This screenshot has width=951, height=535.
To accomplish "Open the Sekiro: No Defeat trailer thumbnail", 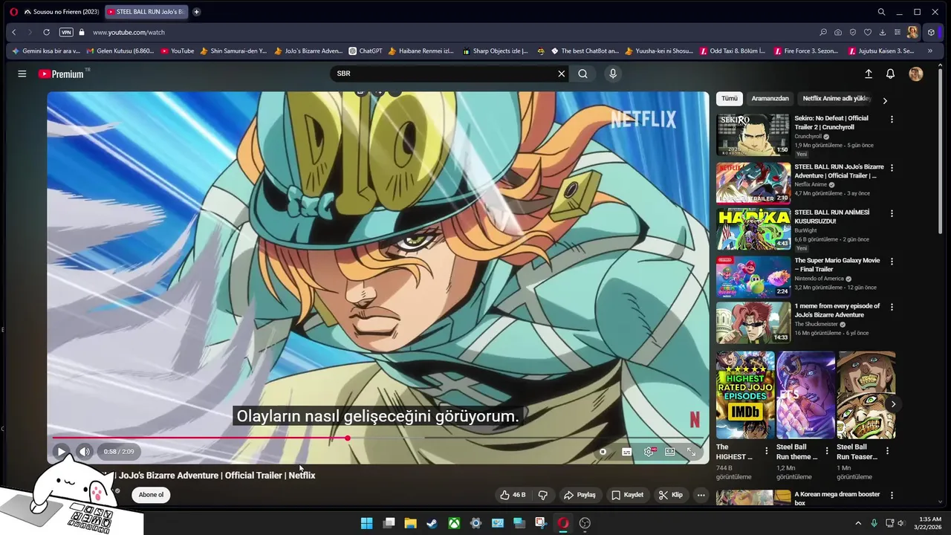I will (753, 134).
